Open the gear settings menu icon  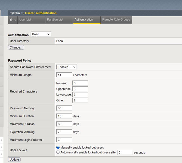tap(13, 20)
